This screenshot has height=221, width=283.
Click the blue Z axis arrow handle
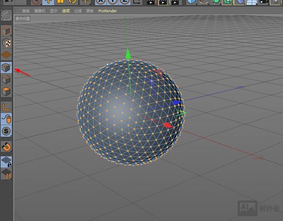[176, 103]
